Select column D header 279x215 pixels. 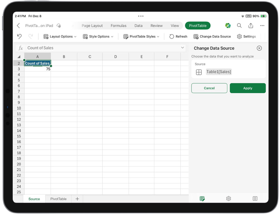click(115, 57)
